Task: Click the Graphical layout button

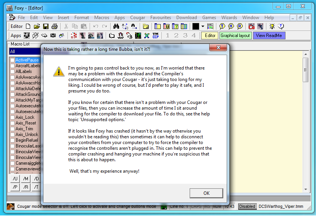Action: pos(235,36)
